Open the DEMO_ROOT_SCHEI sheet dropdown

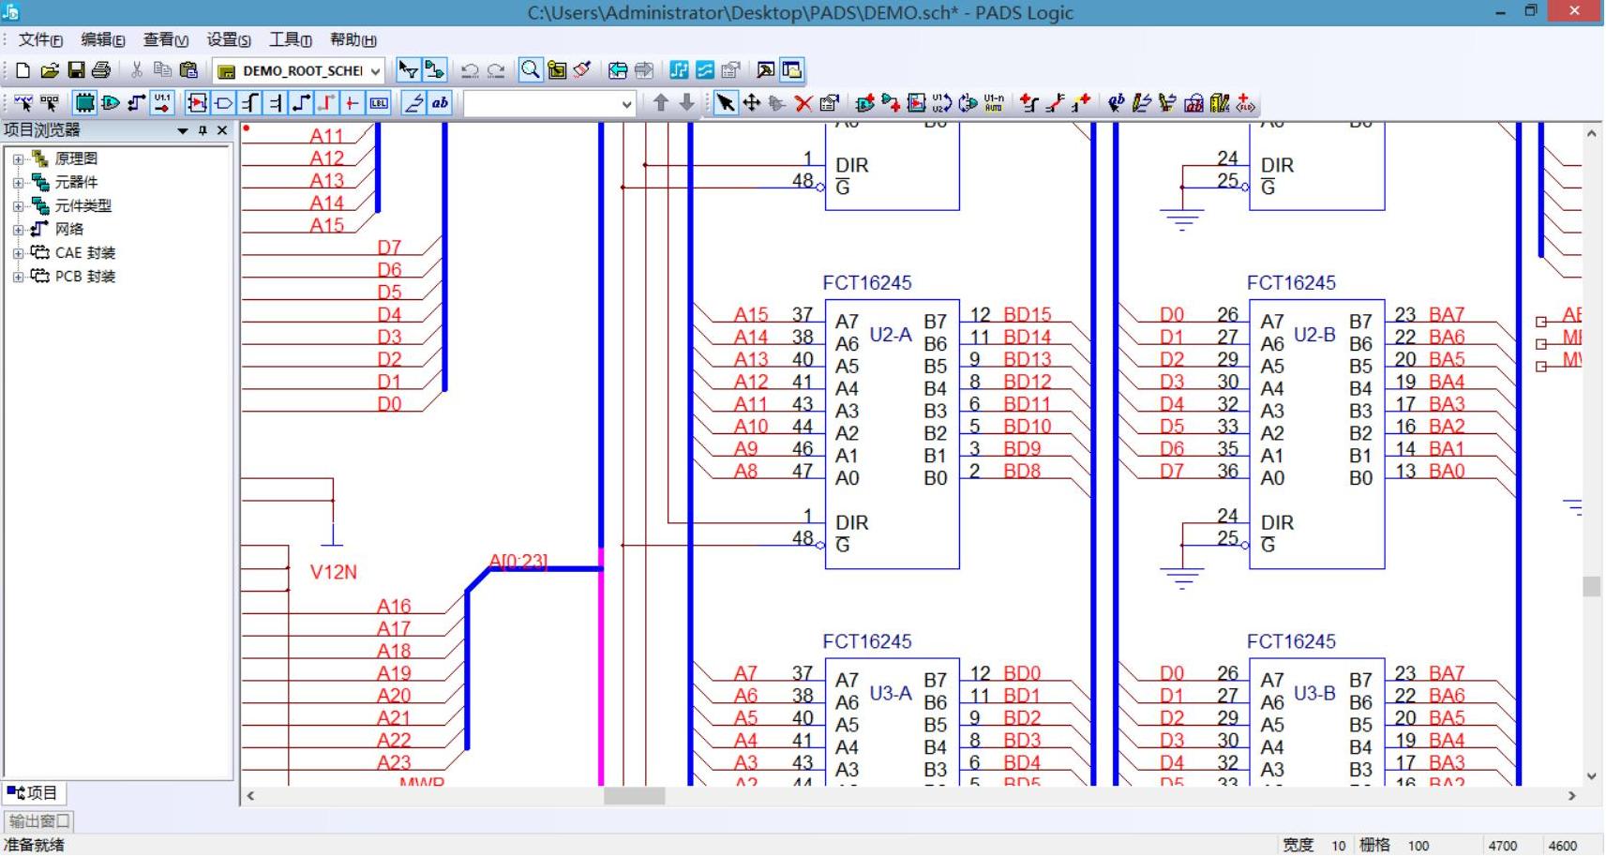[x=375, y=71]
